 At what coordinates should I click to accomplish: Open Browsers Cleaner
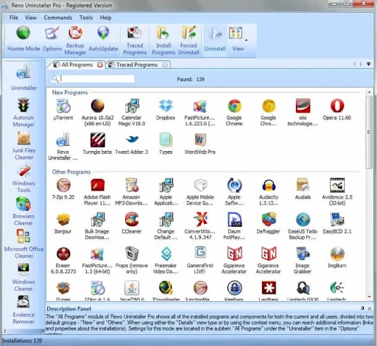(24, 211)
